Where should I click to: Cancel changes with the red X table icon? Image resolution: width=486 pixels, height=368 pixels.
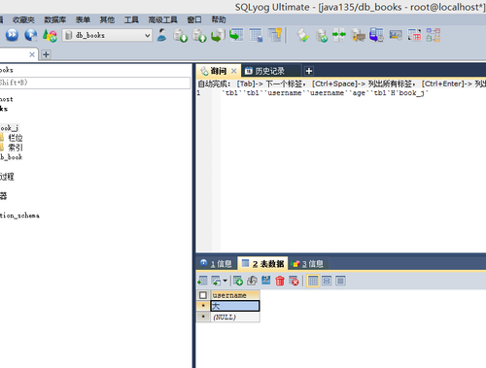[294, 281]
